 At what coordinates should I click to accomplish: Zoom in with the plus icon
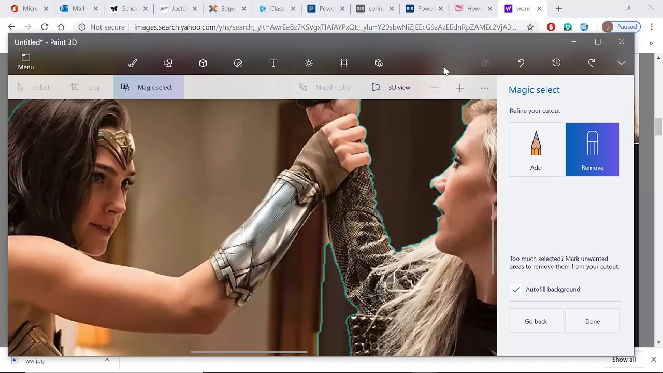[460, 88]
